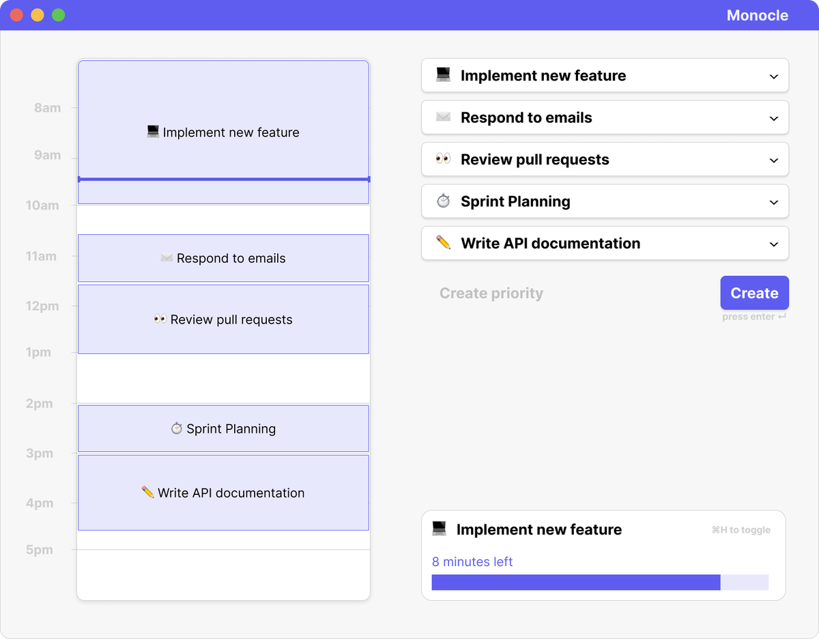Click the Monocle title text
This screenshot has width=819, height=639.
[x=758, y=15]
